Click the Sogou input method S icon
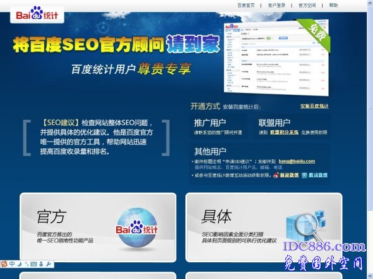 point(4,264)
